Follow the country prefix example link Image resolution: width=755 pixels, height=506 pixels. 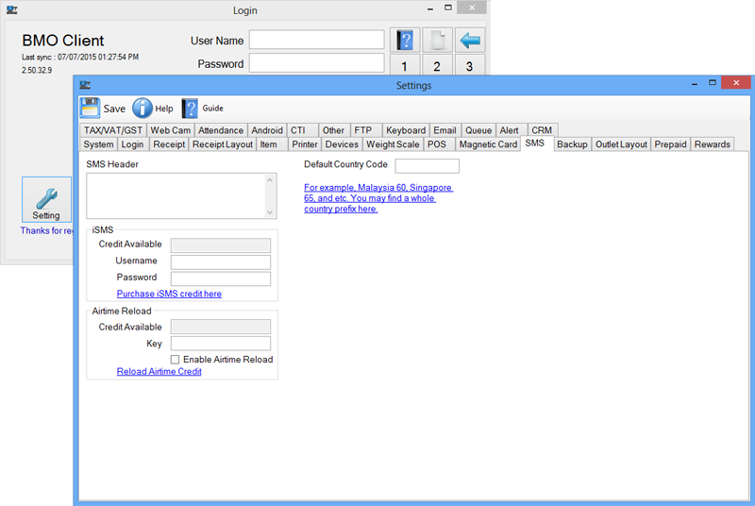coord(377,198)
